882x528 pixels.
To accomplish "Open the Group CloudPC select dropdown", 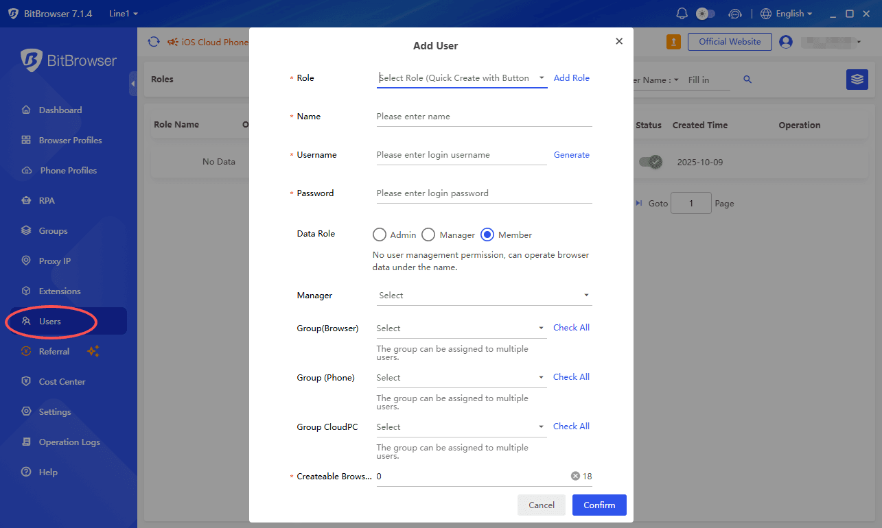I will click(x=462, y=427).
